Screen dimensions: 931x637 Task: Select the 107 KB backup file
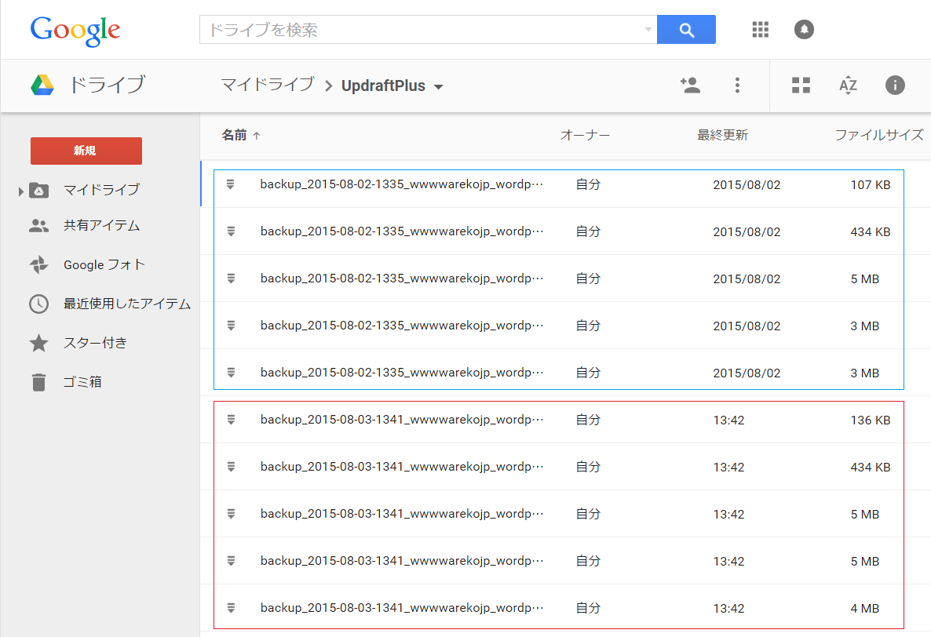(401, 185)
